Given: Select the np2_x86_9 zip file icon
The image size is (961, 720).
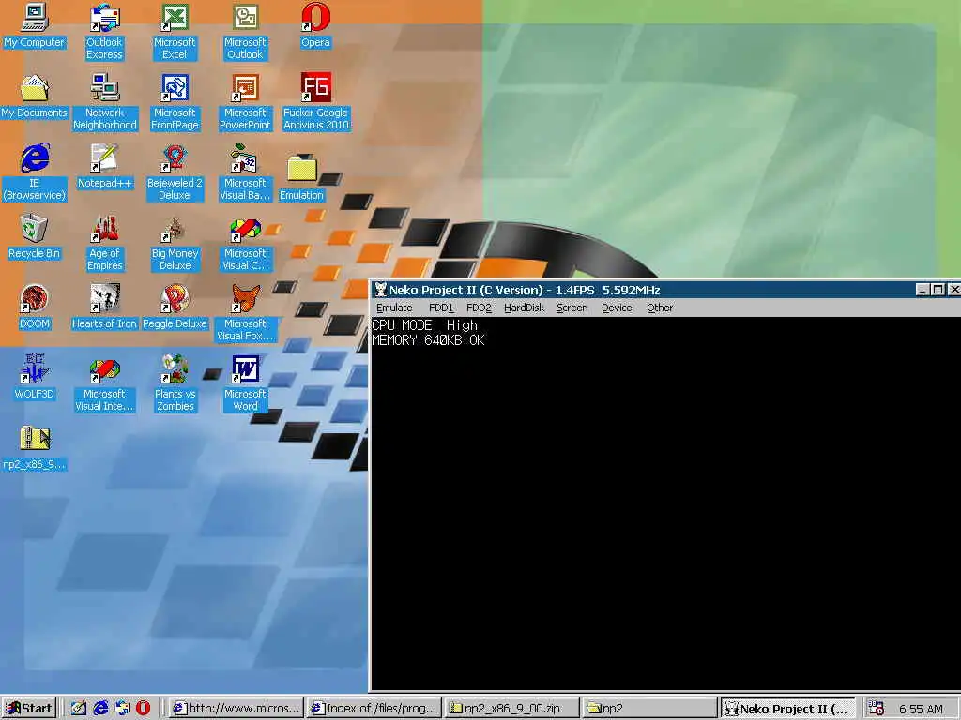Looking at the screenshot, I should click(x=35, y=448).
